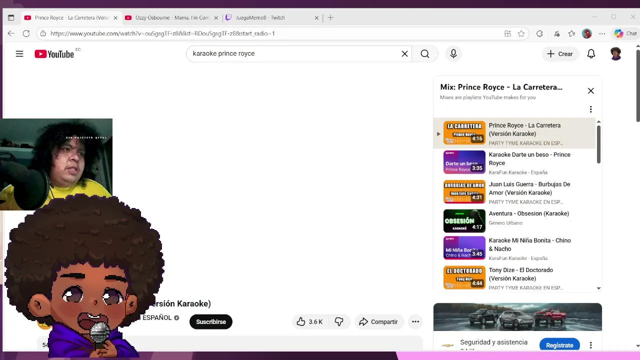
Task: Open Obsesión karaoke thumbnail
Action: 464,221
